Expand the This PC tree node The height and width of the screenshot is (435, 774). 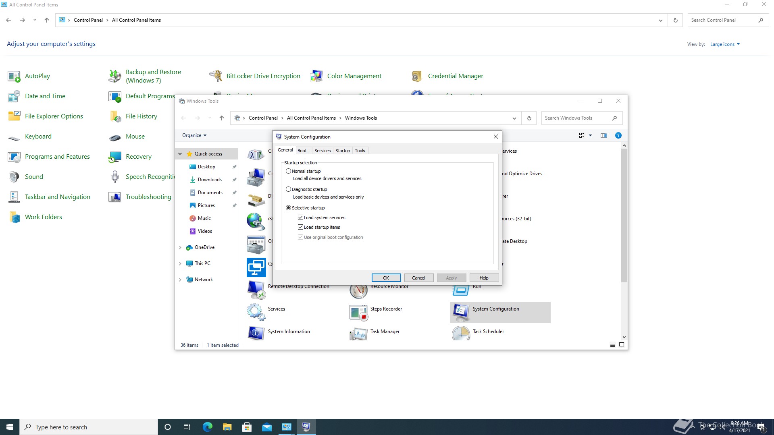180,263
